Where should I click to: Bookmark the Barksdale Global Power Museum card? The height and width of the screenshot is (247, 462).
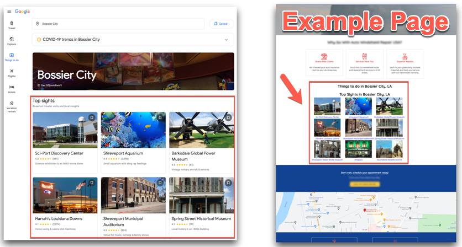click(228, 117)
